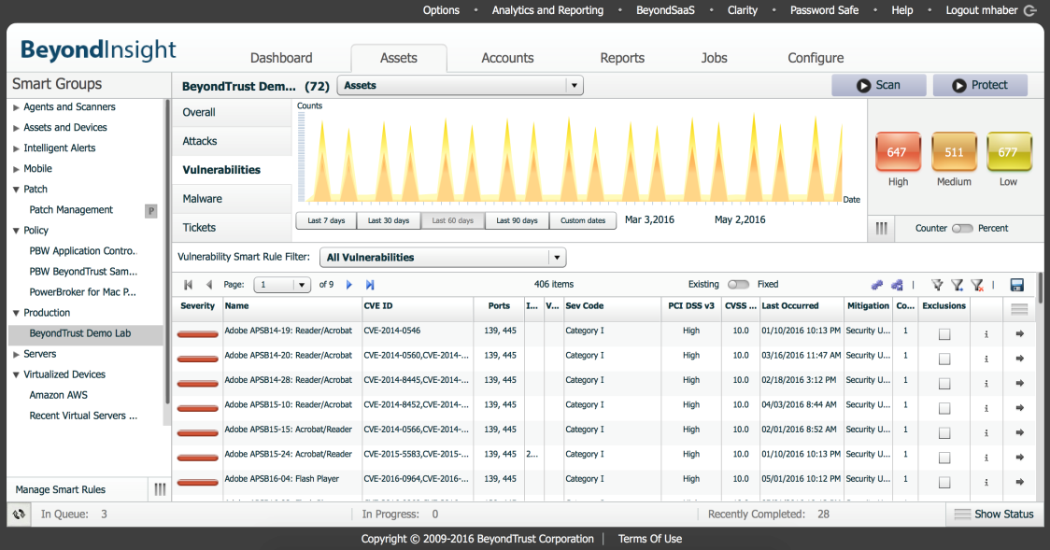This screenshot has width=1050, height=550.
Task: Switch to the Reports tab
Action: pyautogui.click(x=622, y=58)
